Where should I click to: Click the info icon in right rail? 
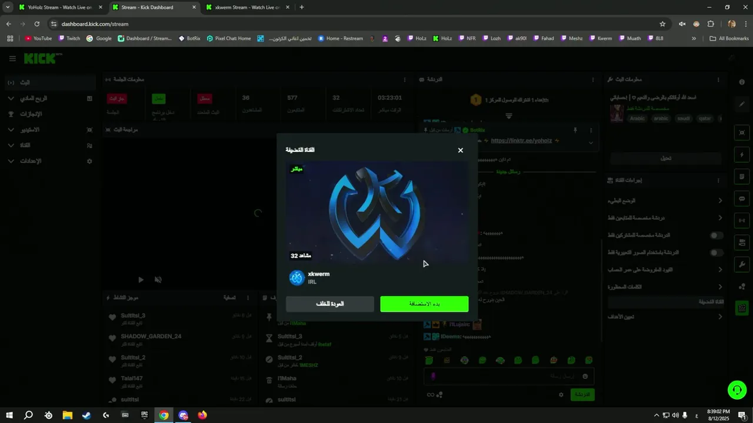742,82
